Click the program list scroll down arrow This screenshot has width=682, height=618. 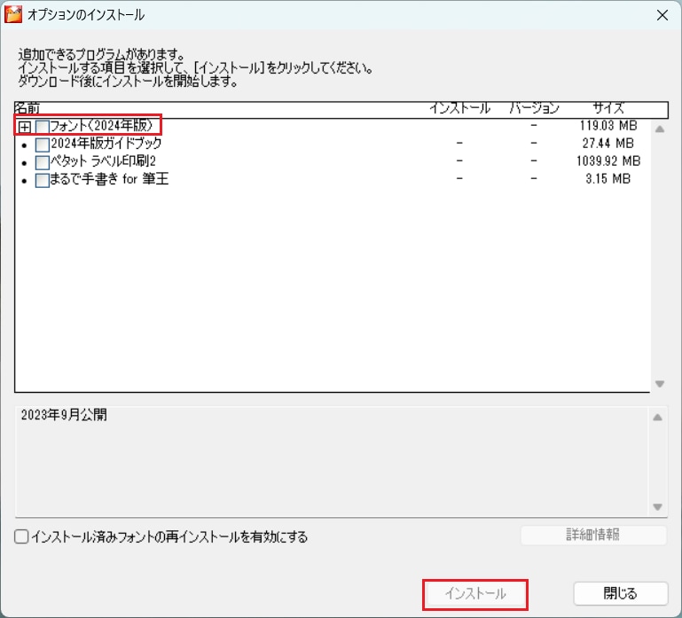point(659,384)
